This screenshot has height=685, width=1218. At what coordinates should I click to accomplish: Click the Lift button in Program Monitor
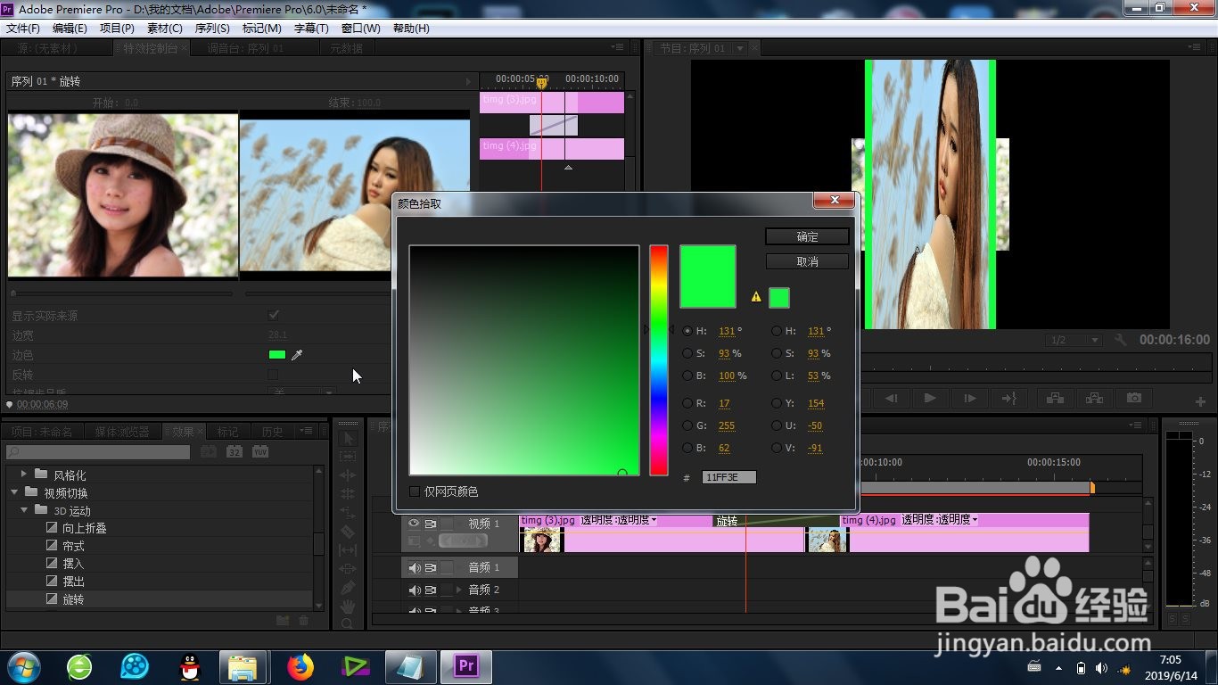point(1055,398)
